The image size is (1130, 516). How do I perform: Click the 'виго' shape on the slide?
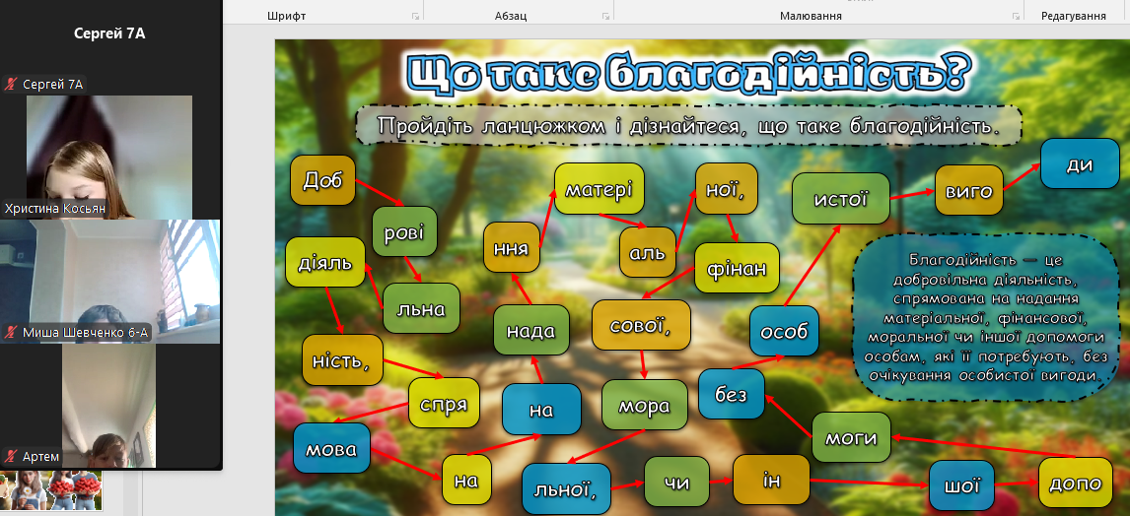coord(968,192)
